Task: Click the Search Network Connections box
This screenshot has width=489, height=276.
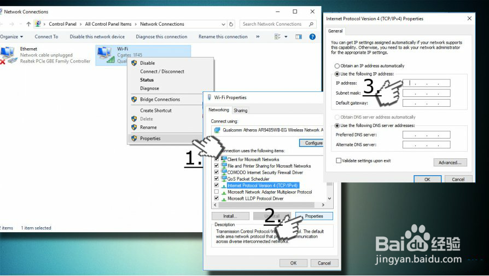Action: click(277, 24)
